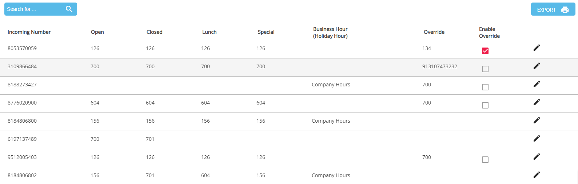Screen dimensions: 578x184
Task: Sort by the Incoming Number column header
Action: tap(29, 32)
